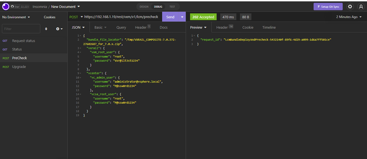Switch to DEBUG mode

click(x=158, y=7)
